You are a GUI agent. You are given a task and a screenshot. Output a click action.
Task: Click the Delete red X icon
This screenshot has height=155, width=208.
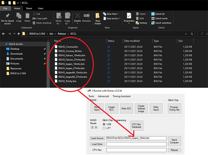(x=77, y=16)
